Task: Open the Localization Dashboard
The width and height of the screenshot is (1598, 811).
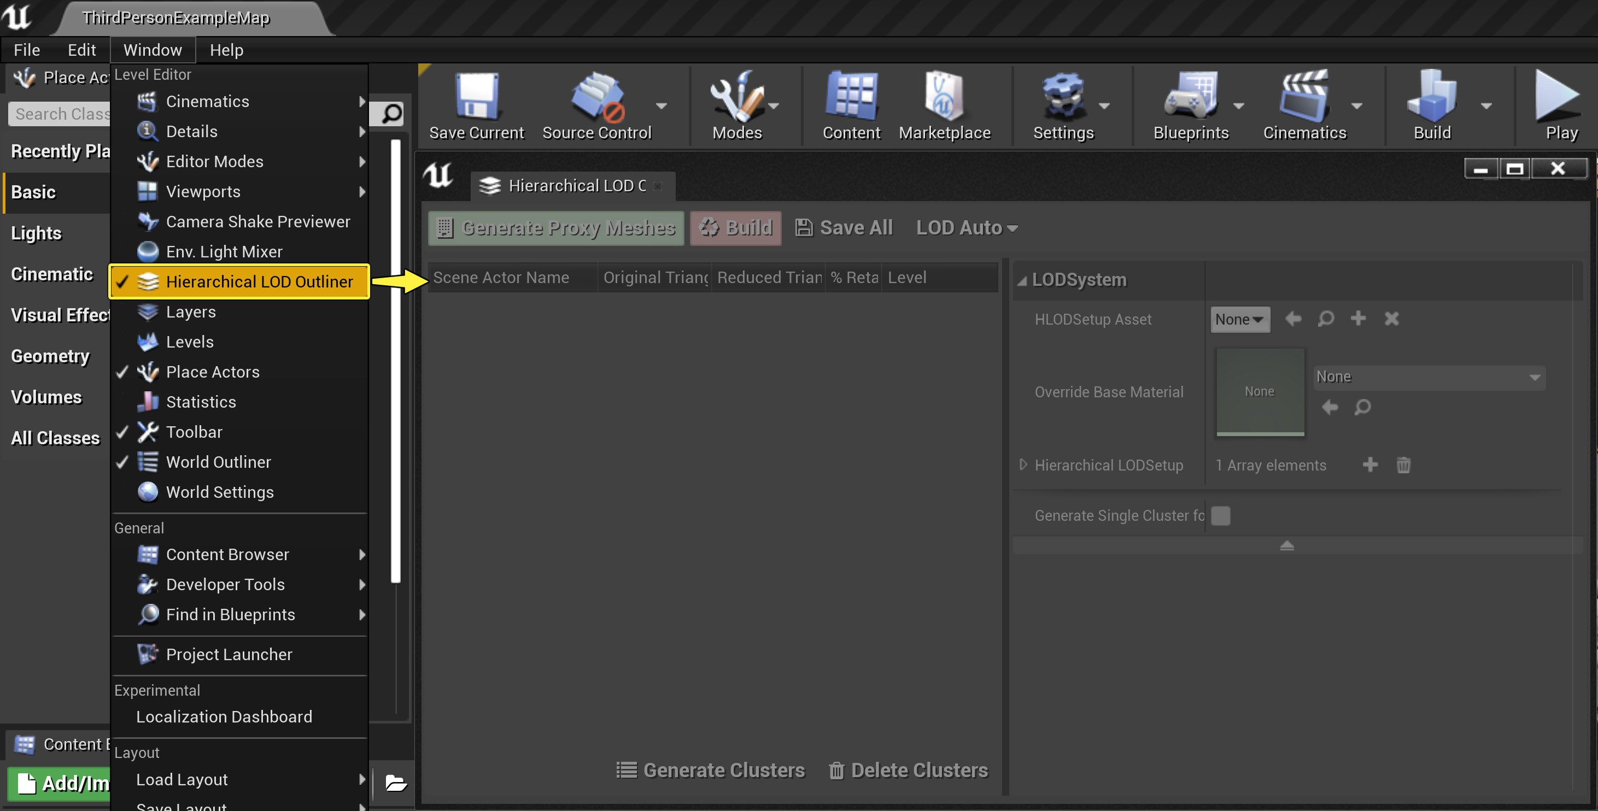Action: coord(224,716)
